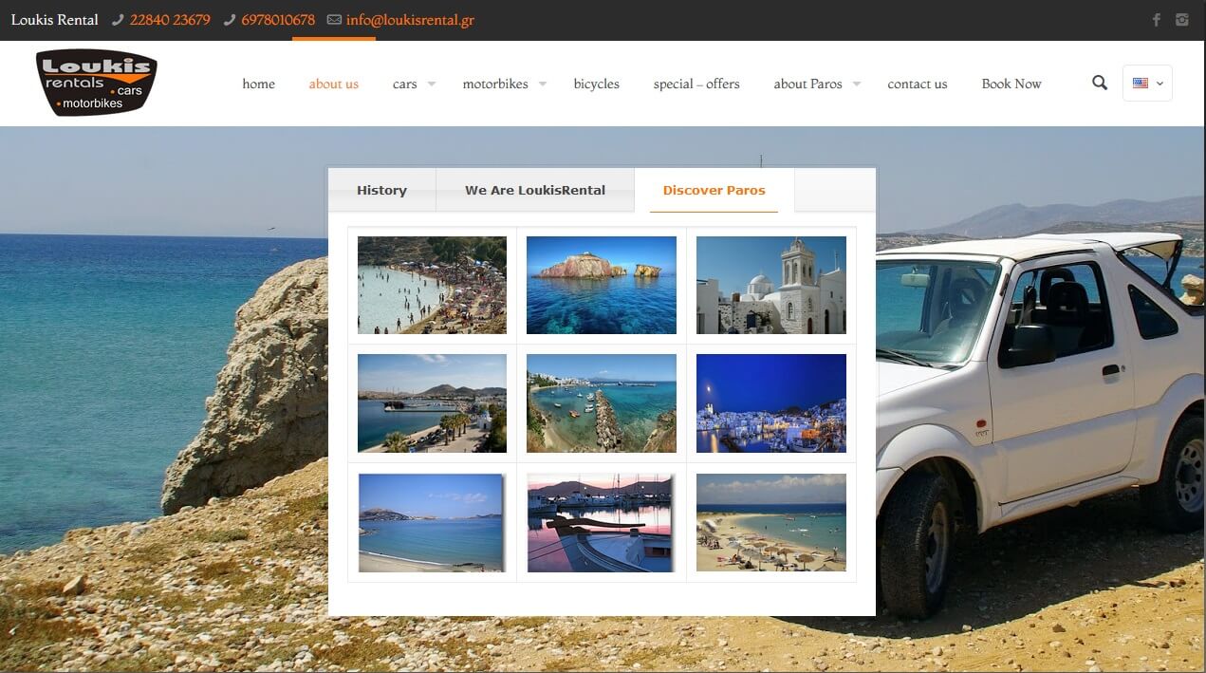Visit the Facebook page via top-bar icon
The image size is (1206, 673).
coord(1157,20)
